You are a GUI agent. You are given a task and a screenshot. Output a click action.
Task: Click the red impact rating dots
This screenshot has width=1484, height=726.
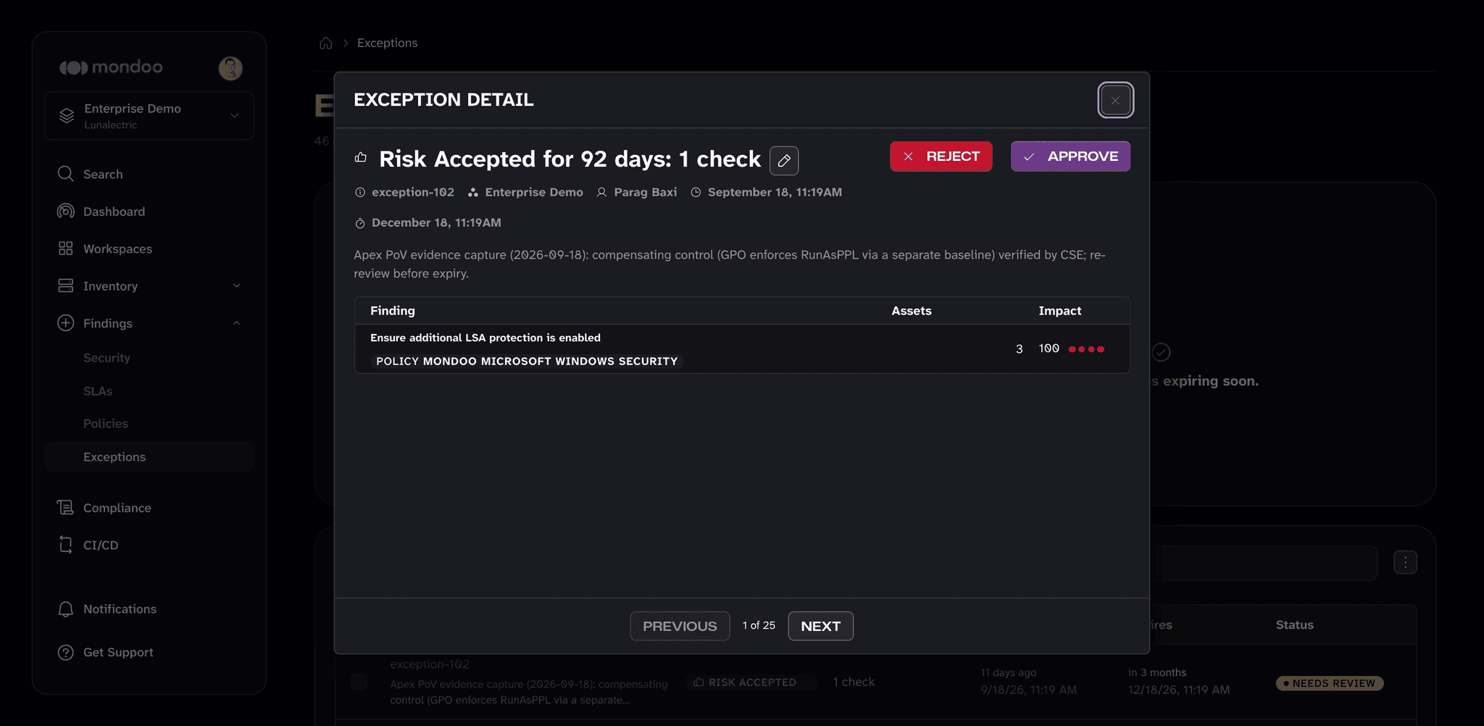(1086, 349)
